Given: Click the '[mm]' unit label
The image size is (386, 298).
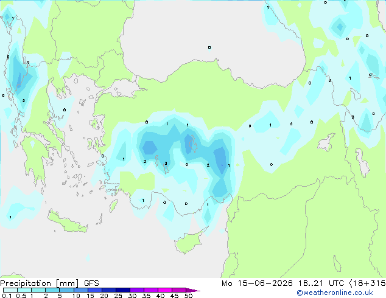Looking at the screenshot, I should [x=68, y=283].
